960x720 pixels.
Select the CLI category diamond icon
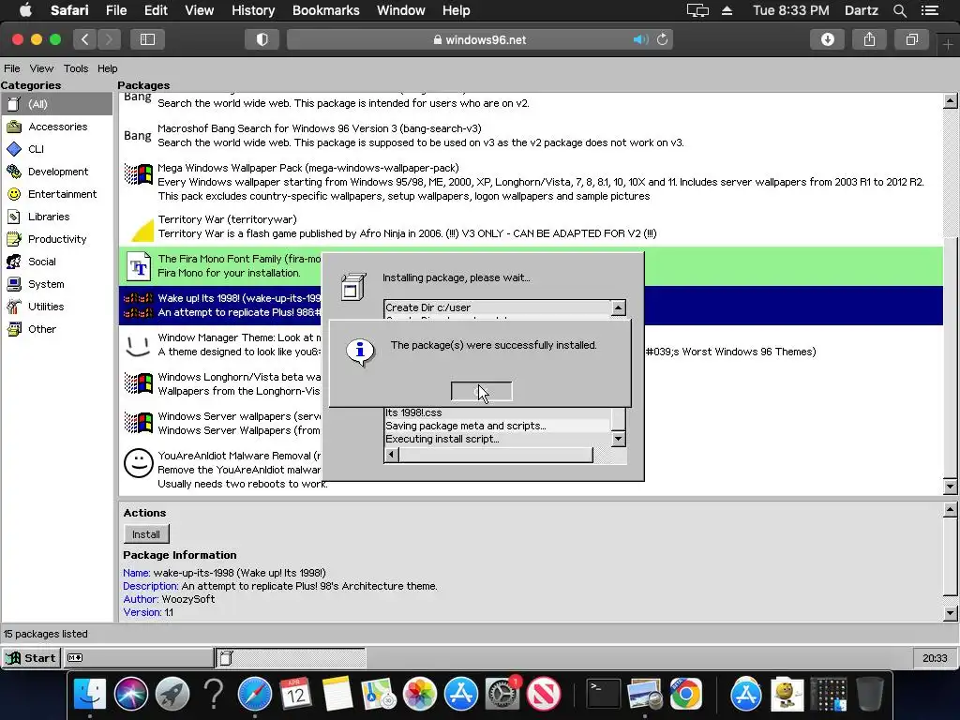[14, 149]
